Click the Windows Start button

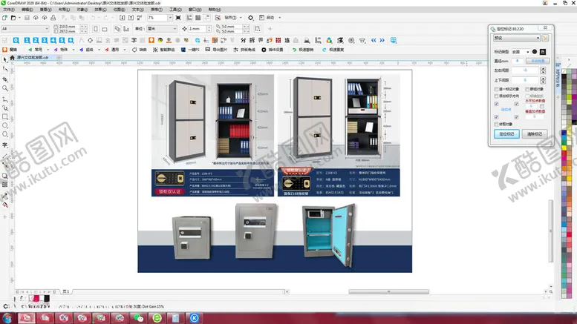[7, 318]
